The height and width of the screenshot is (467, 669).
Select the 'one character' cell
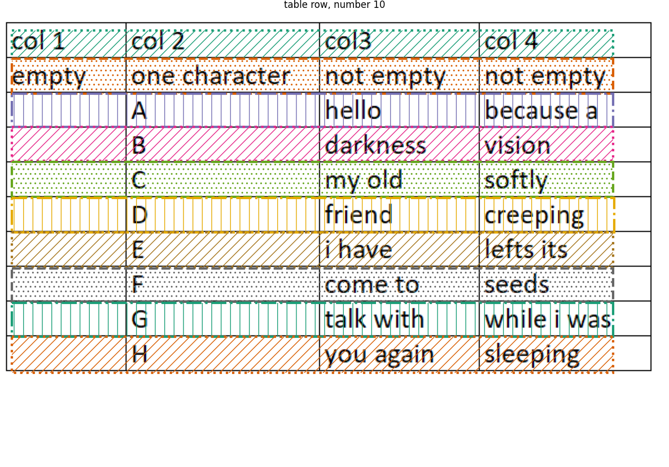tap(222, 75)
